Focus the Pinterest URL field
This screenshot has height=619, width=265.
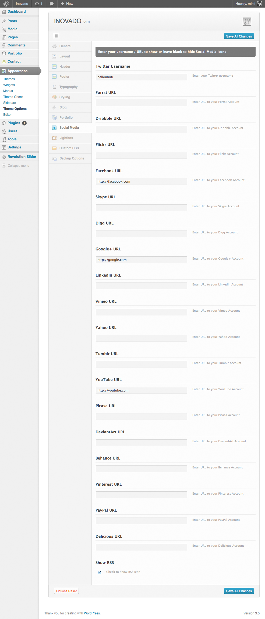coord(141,495)
